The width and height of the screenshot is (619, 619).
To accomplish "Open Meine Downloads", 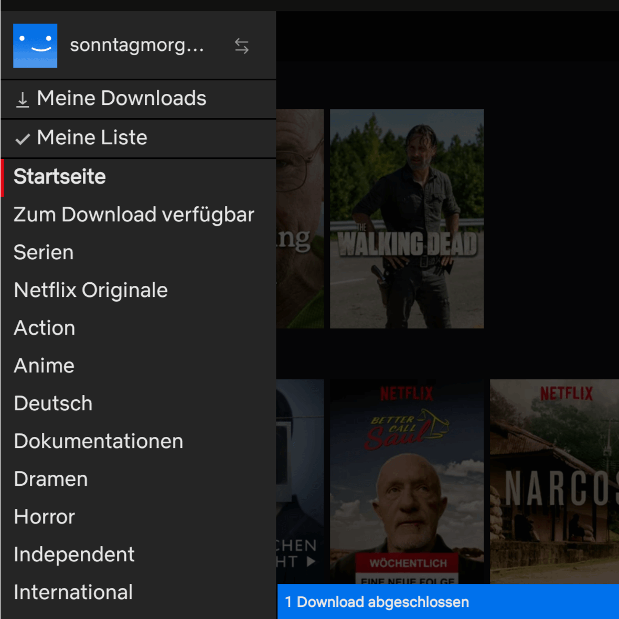I will (138, 99).
